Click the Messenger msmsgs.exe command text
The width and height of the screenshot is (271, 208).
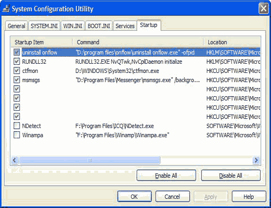click(138, 80)
